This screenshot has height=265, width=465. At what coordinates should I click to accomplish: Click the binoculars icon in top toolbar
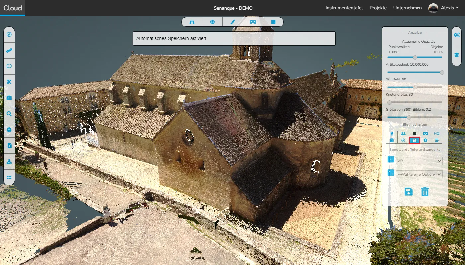click(x=192, y=22)
